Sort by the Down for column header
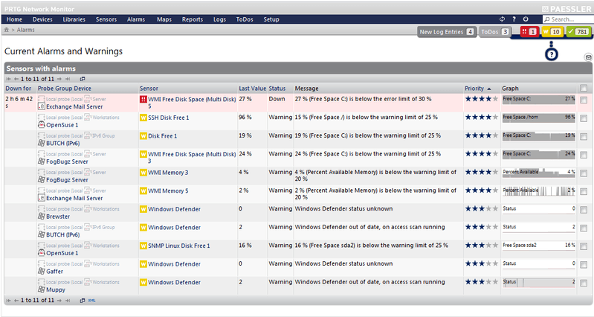The height and width of the screenshot is (317, 594). [18, 89]
